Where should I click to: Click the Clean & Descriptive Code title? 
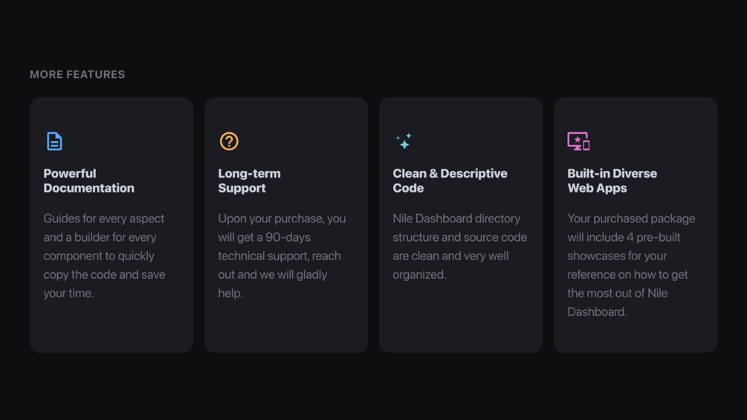(x=450, y=181)
